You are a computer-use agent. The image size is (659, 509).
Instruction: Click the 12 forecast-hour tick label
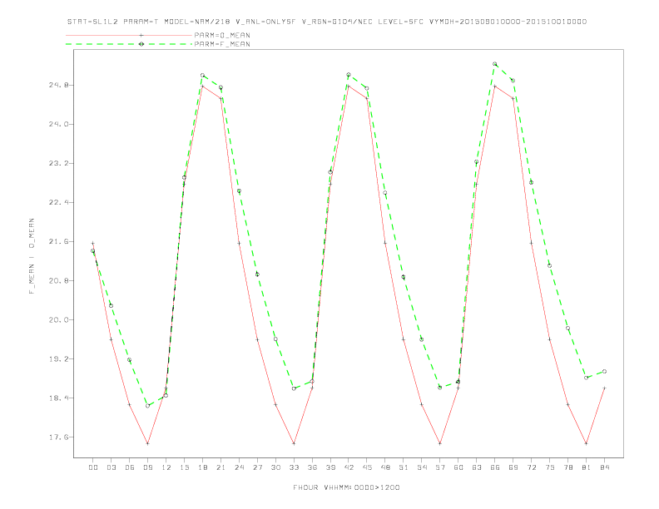click(x=166, y=467)
